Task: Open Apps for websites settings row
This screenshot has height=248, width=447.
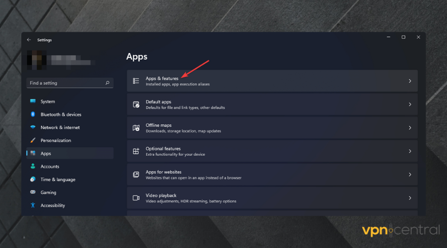Action: [272, 174]
